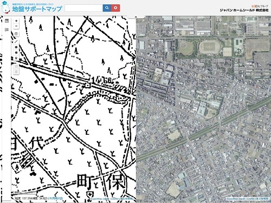271x203 pixels.
Task: Click the edit layers tool icon
Action: [x=16, y=67]
